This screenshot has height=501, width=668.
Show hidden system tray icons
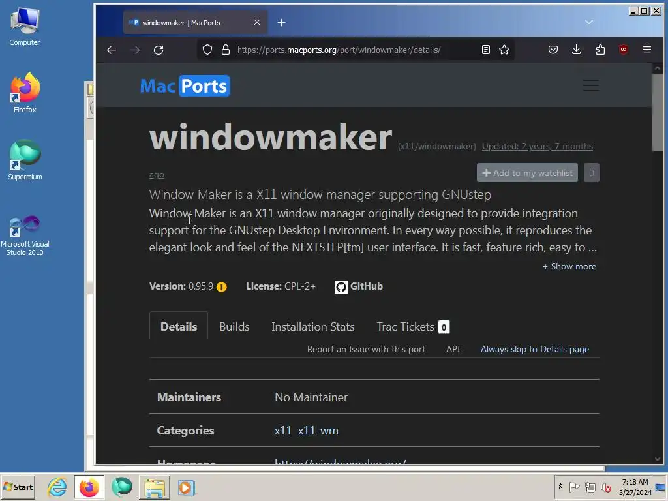coord(560,487)
